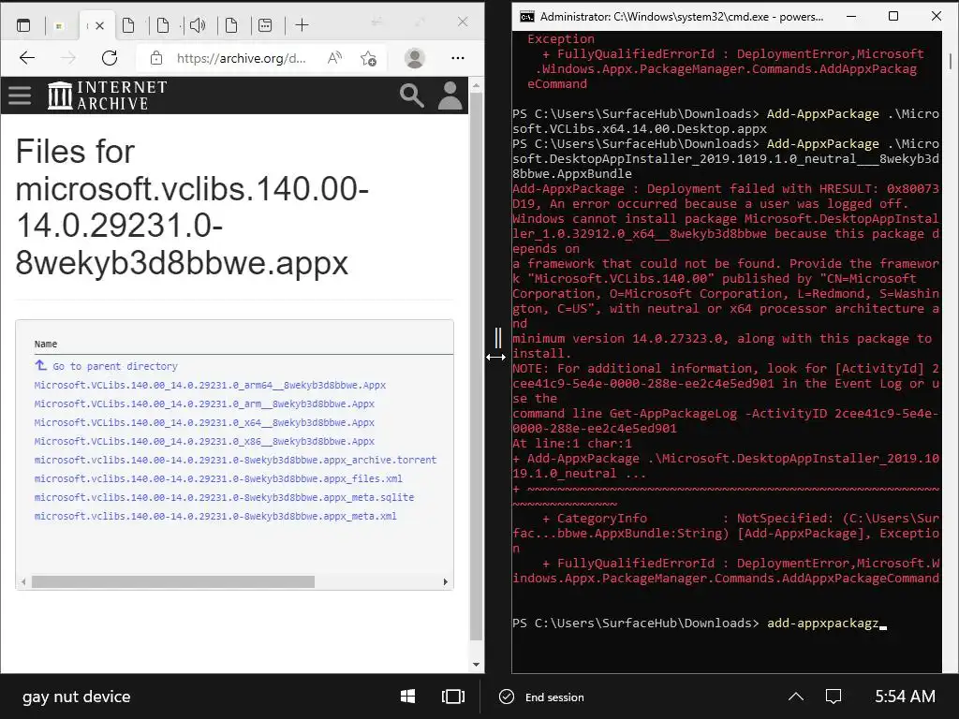959x719 pixels.
Task: Minimize the Administrator cmd.exe window
Action: click(x=850, y=17)
